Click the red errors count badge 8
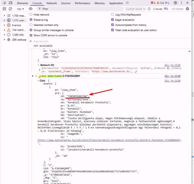Image resolution: width=194 pixels, height=184 pixels. pos(153,3)
